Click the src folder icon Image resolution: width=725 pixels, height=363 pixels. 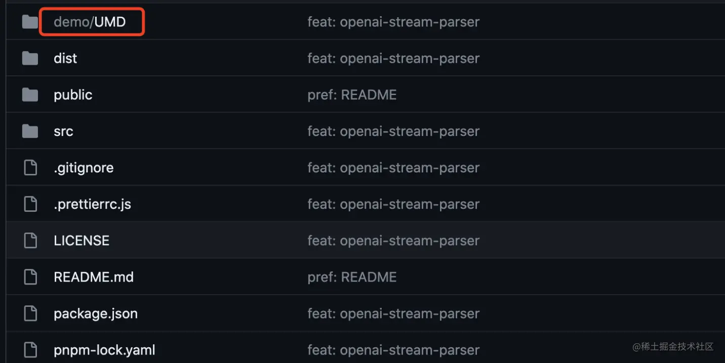click(x=30, y=131)
